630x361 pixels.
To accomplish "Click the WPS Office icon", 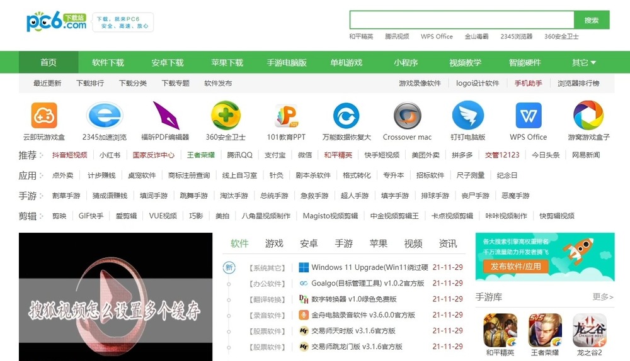I will click(x=529, y=116).
